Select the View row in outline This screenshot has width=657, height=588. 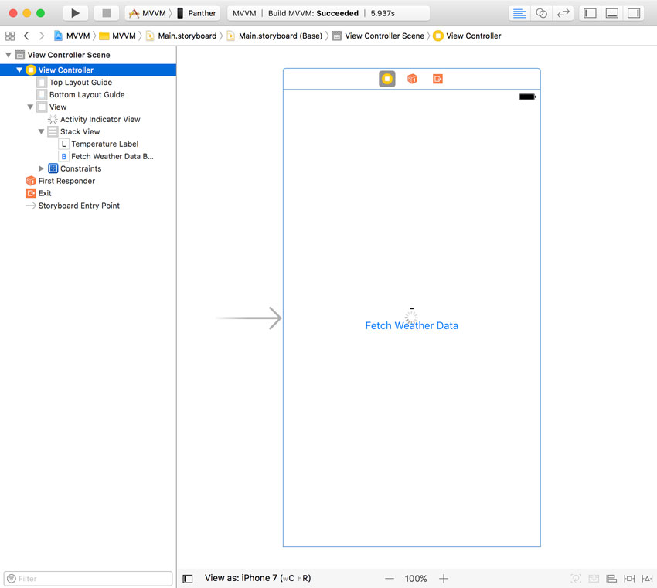click(57, 107)
